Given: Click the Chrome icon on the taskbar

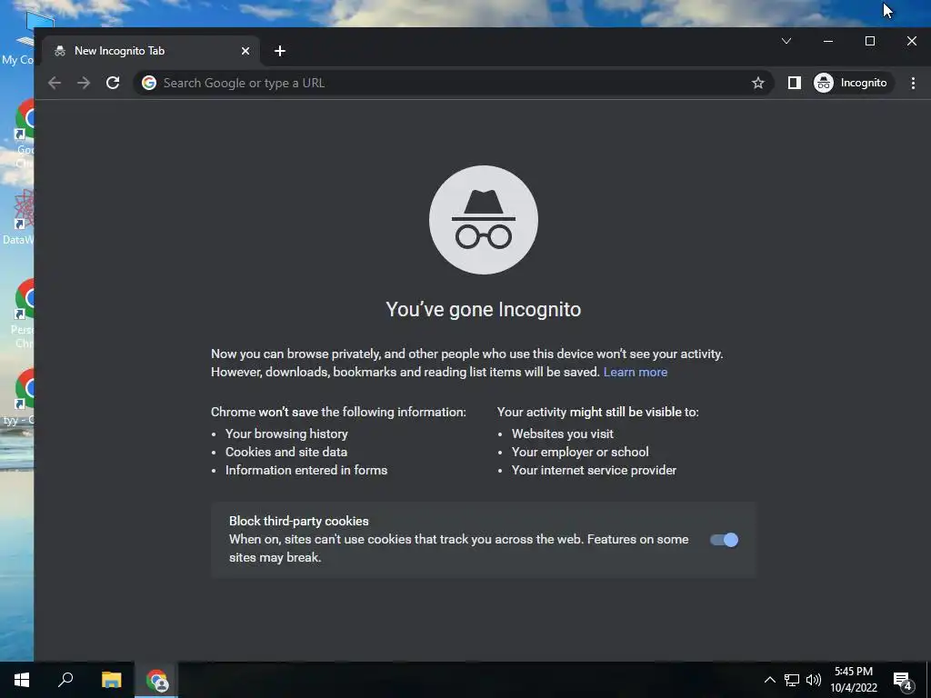Looking at the screenshot, I should coord(156,680).
